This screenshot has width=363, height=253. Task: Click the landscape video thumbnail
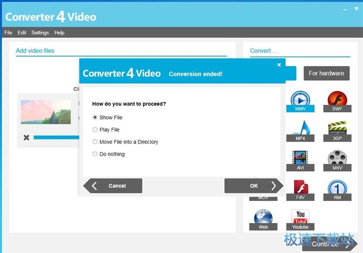tap(46, 112)
